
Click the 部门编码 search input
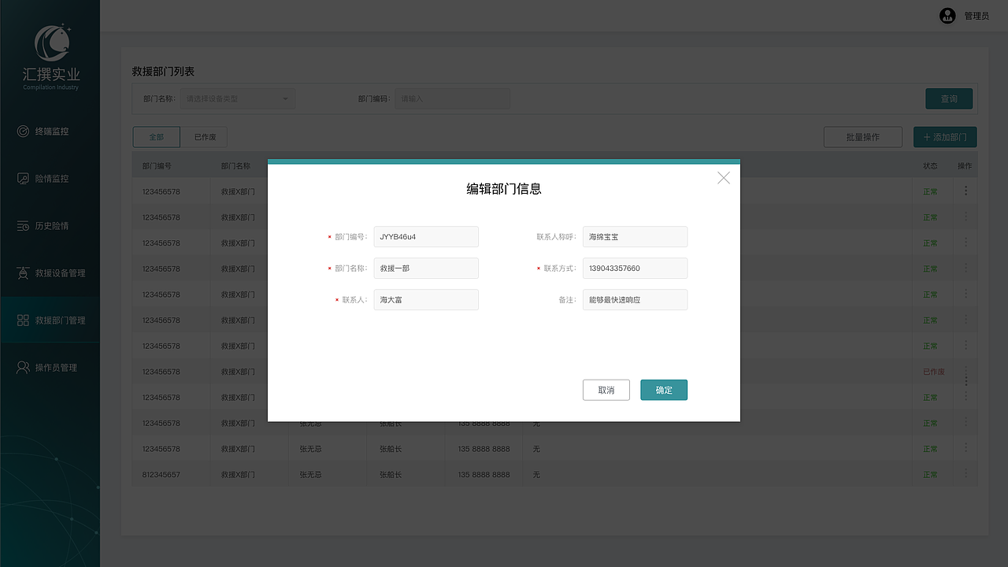click(x=452, y=98)
